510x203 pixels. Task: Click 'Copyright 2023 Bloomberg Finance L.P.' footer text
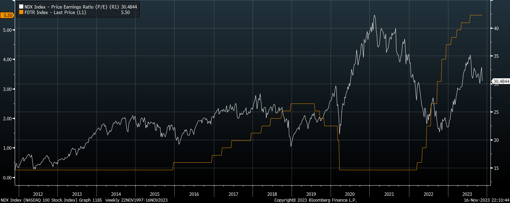[x=316, y=200]
